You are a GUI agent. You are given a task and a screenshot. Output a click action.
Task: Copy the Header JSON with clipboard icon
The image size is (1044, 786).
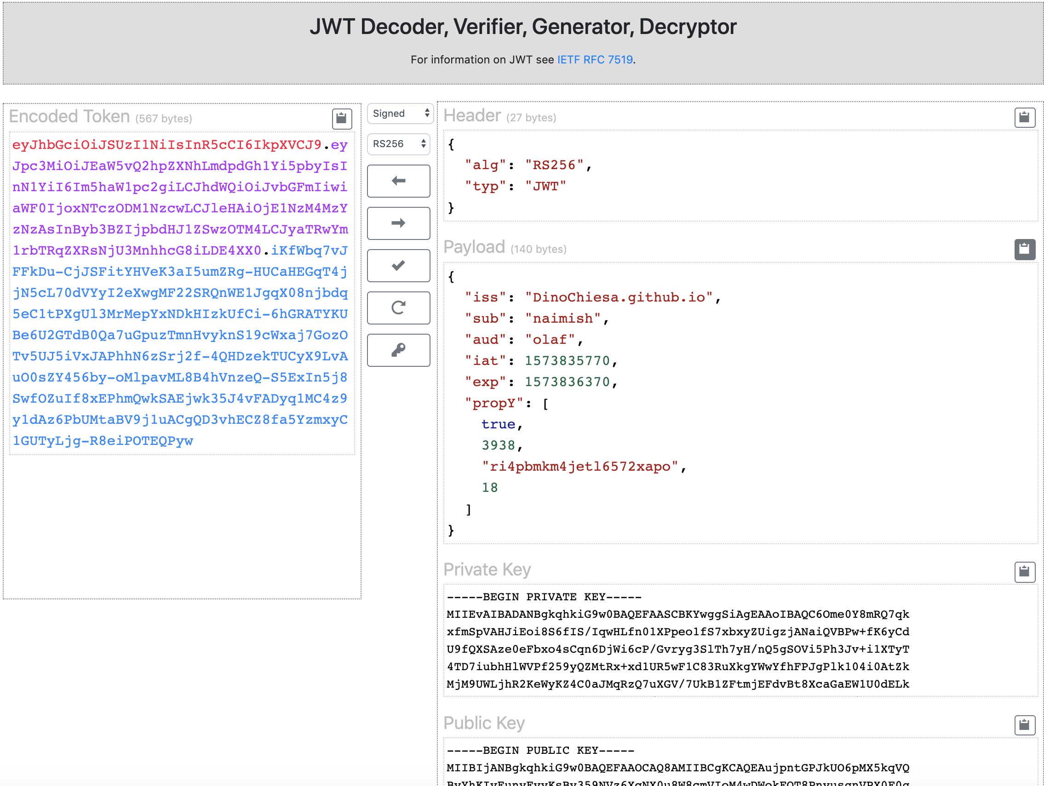[x=1024, y=118]
